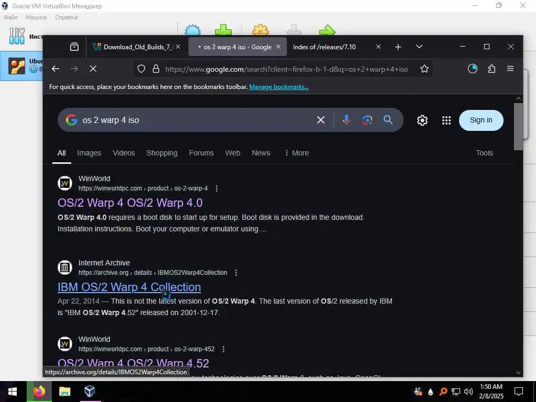
Task: Open Firefox extensions puzzle icon
Action: tap(492, 69)
